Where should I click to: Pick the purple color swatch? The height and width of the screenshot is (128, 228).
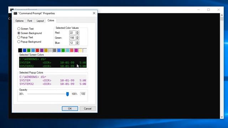42,50
